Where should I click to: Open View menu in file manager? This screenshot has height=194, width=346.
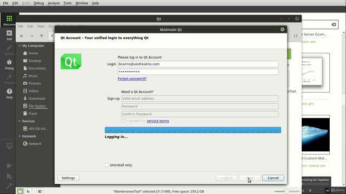click(41, 26)
